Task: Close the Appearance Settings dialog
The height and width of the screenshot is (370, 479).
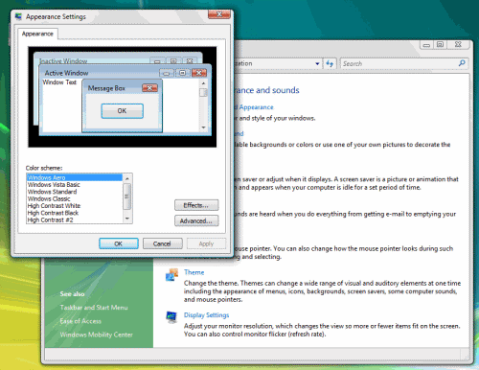Action: pyautogui.click(x=219, y=14)
